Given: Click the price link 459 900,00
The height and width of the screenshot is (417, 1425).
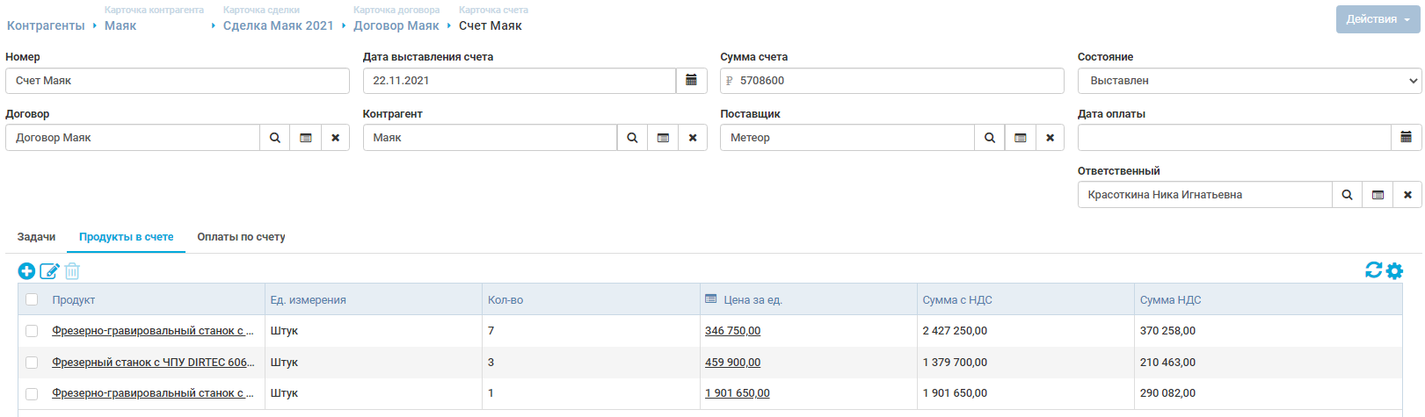Looking at the screenshot, I should point(732,363).
